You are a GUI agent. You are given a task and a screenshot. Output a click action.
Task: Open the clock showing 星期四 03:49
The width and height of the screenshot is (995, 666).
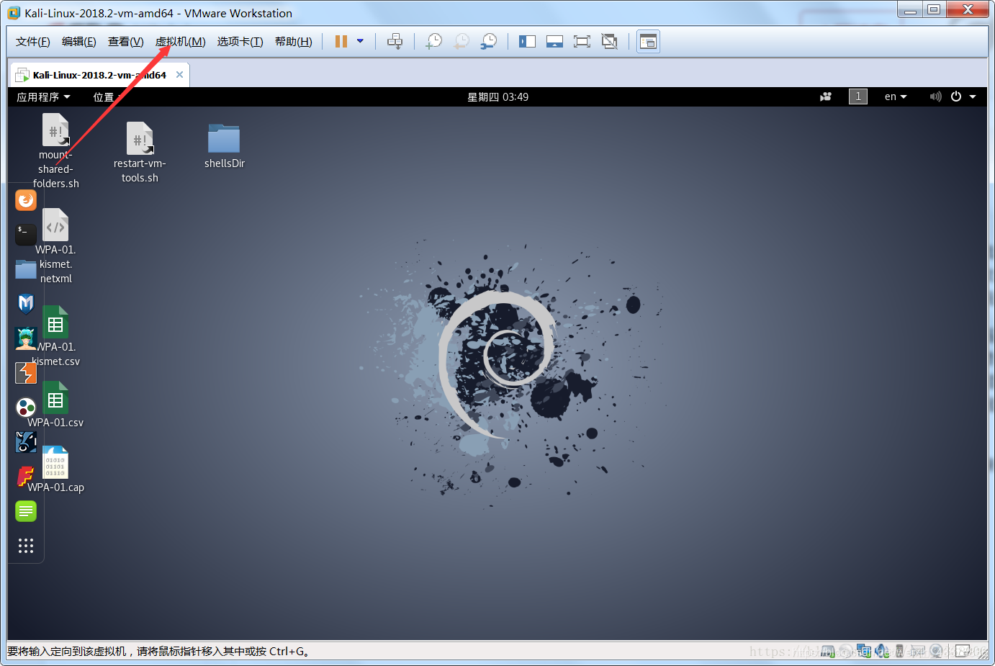pos(497,97)
